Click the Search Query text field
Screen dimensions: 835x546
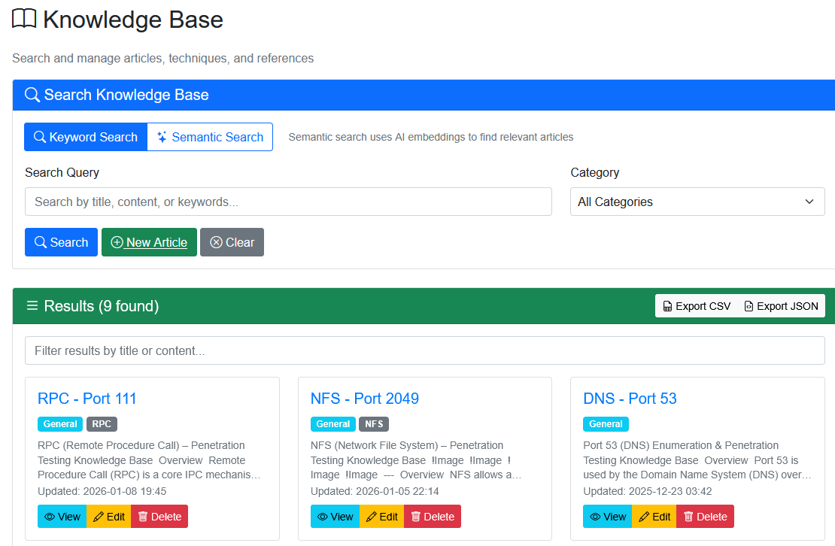tap(288, 202)
